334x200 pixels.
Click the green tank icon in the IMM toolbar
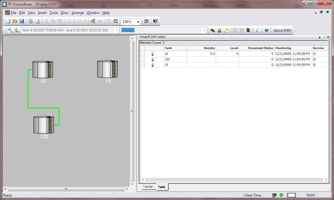[219, 31]
